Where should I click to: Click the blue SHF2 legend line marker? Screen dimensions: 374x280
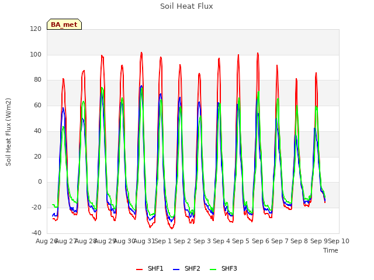click(x=176, y=269)
